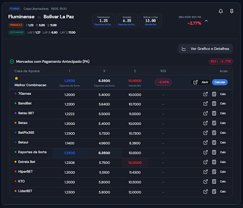Viewport: 243px width, 208px height.
Task: Click the blue Calcular button
Action: pos(220,82)
